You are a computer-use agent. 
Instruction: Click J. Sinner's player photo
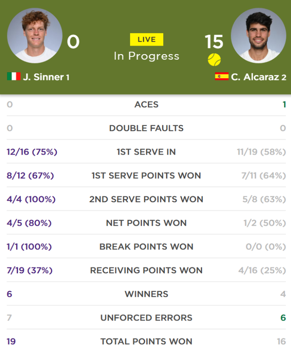tap(35, 36)
